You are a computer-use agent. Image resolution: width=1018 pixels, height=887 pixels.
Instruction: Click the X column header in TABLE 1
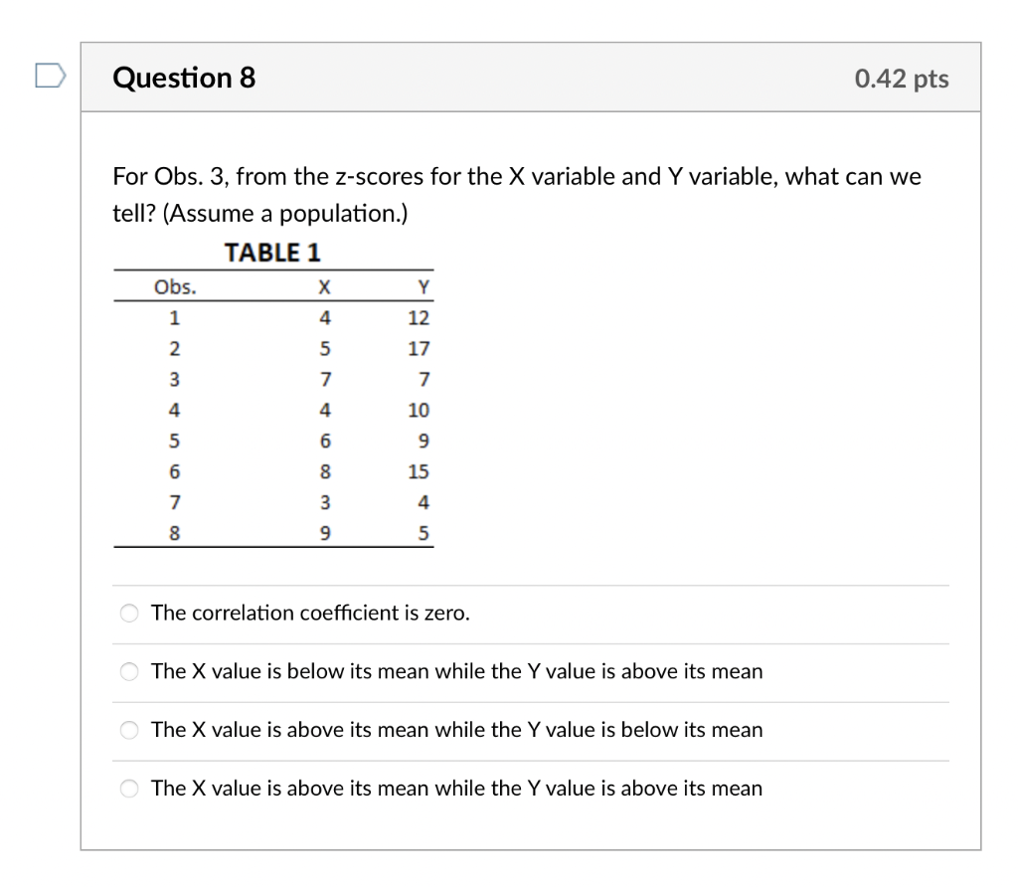point(323,287)
